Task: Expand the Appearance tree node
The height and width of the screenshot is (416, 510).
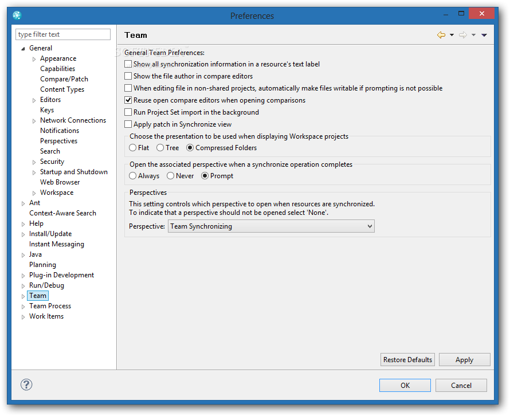Action: point(34,59)
